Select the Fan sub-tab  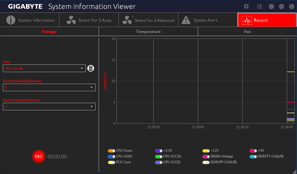click(247, 32)
